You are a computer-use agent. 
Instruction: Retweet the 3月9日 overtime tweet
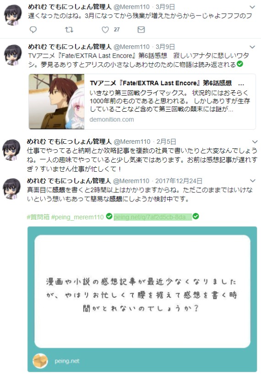point(69,30)
